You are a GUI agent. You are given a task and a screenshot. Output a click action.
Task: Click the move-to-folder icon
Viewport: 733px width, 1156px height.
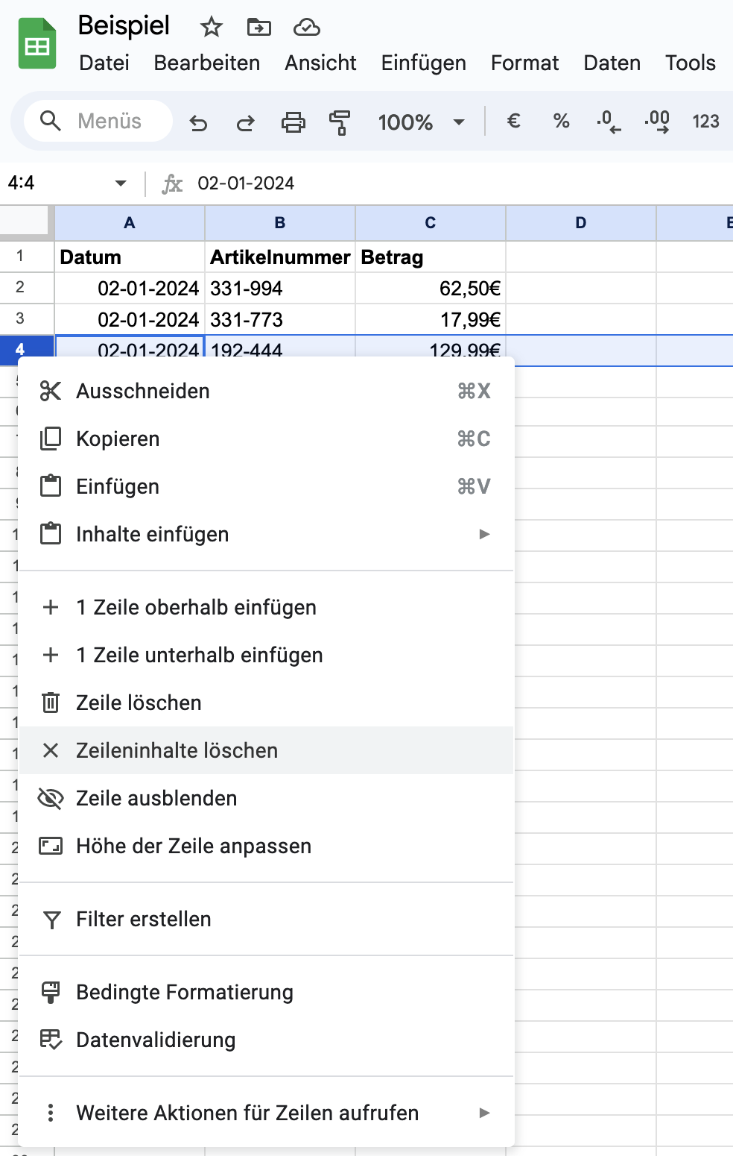pyautogui.click(x=259, y=28)
